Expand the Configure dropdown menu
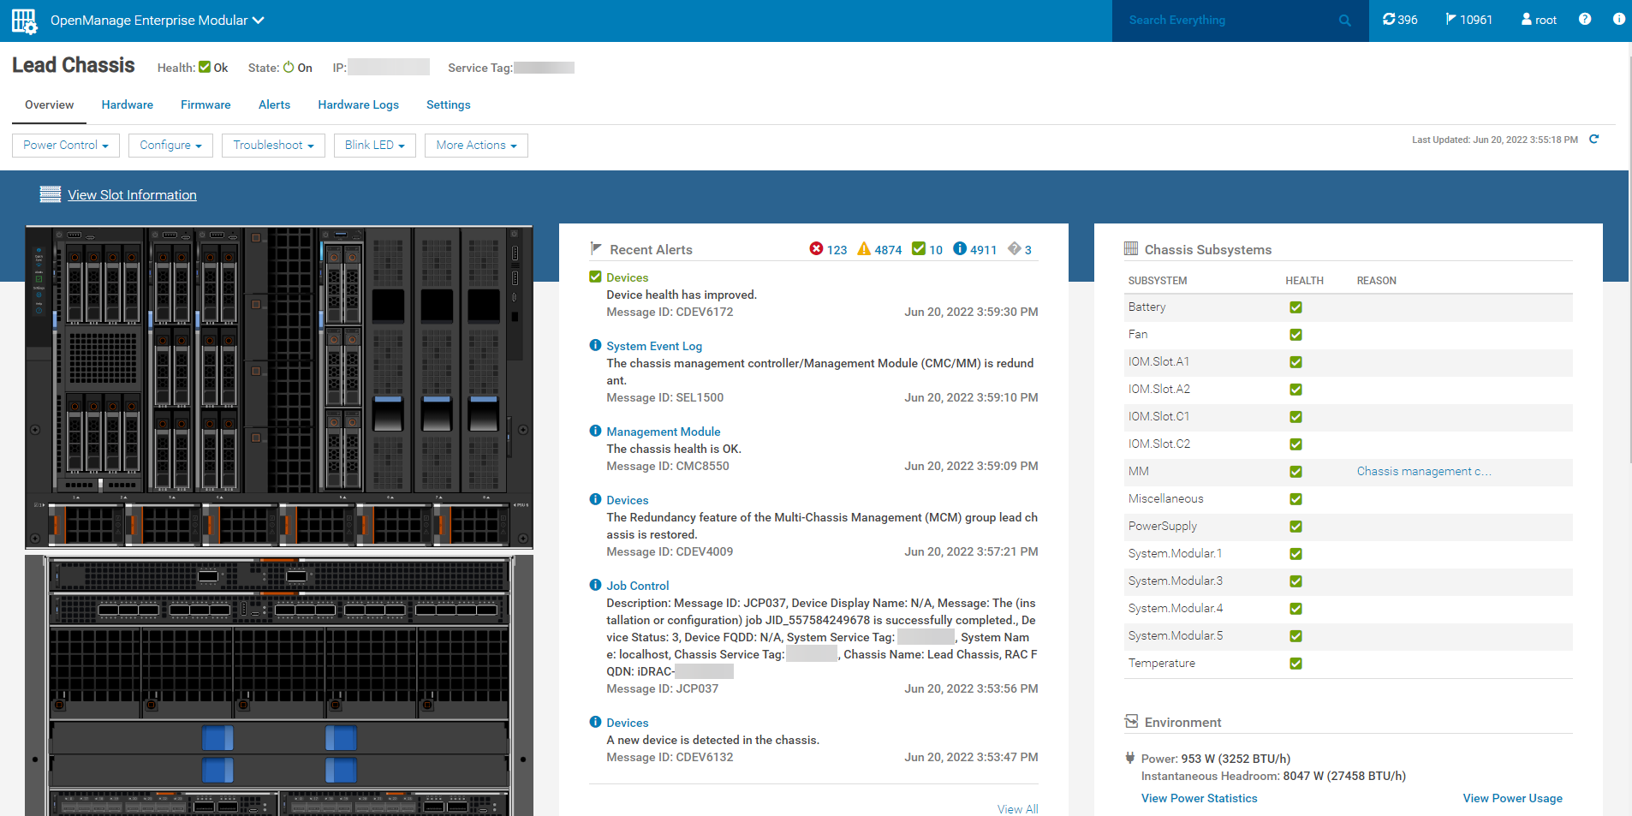Screen dimensions: 1632x816 [170, 145]
